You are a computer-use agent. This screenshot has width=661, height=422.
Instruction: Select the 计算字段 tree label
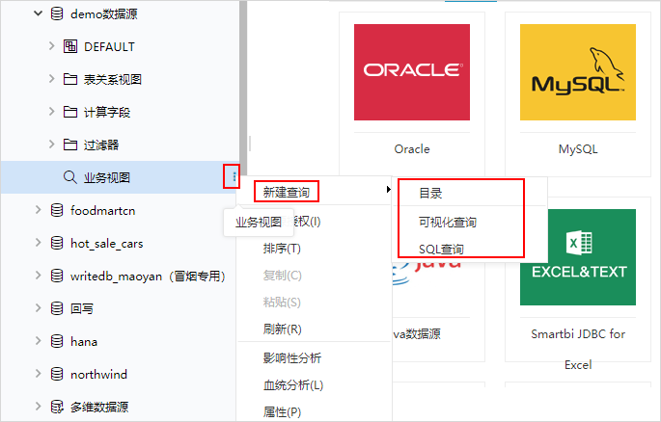[107, 112]
